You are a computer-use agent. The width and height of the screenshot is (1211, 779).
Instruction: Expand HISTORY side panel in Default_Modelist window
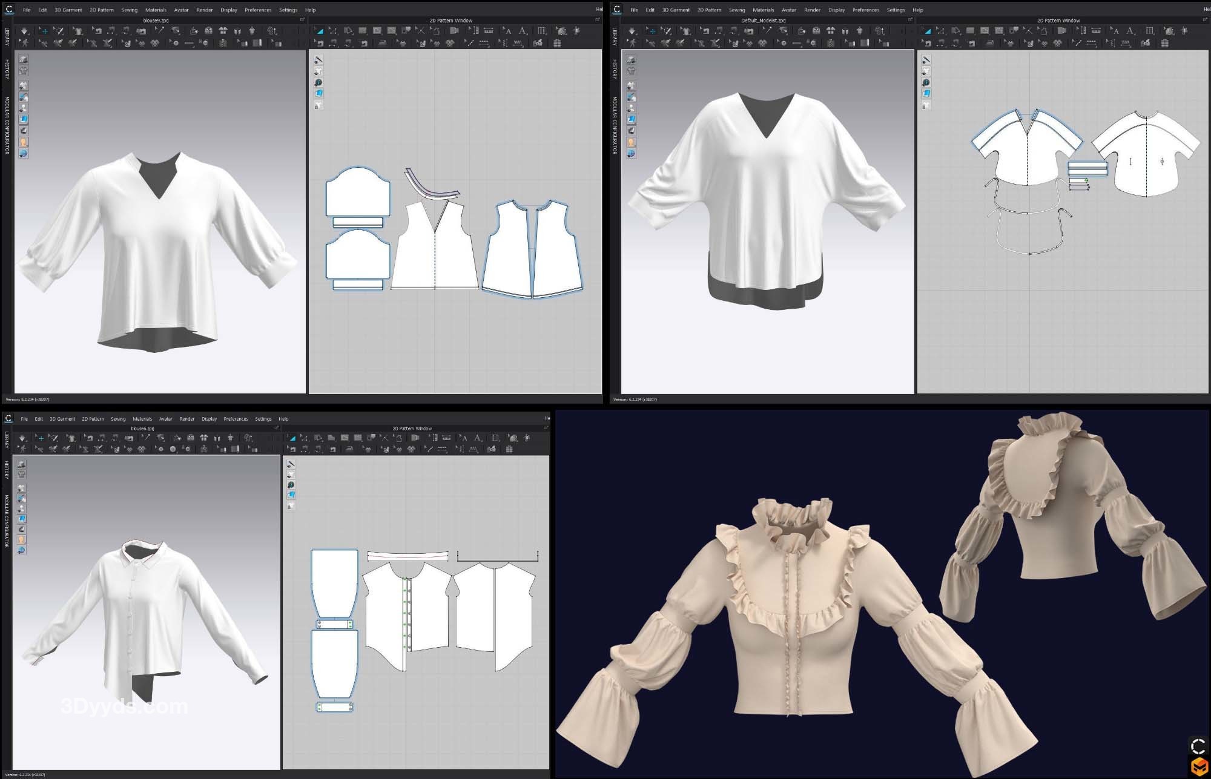[x=615, y=69]
